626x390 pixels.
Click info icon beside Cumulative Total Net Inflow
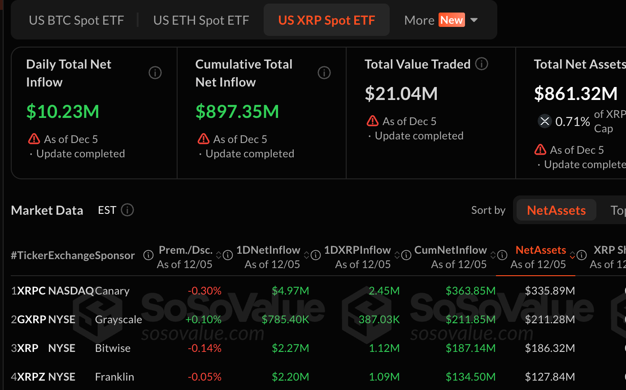pos(324,73)
